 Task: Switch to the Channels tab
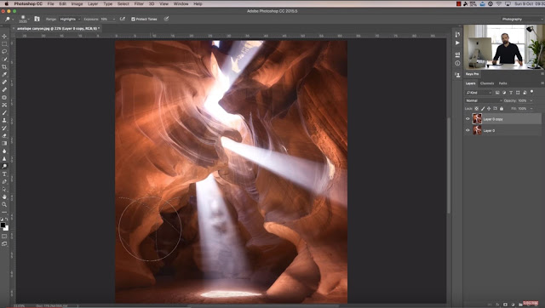click(x=487, y=83)
